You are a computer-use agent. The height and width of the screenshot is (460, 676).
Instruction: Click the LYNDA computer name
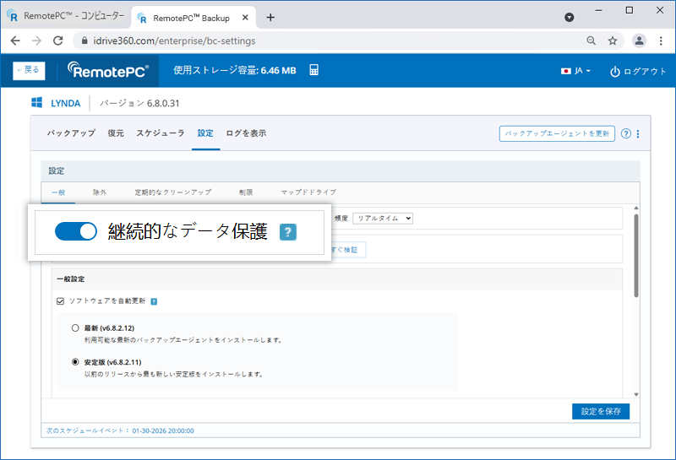[66, 103]
